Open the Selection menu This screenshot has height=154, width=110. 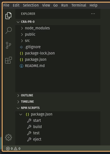(x=31, y=5)
